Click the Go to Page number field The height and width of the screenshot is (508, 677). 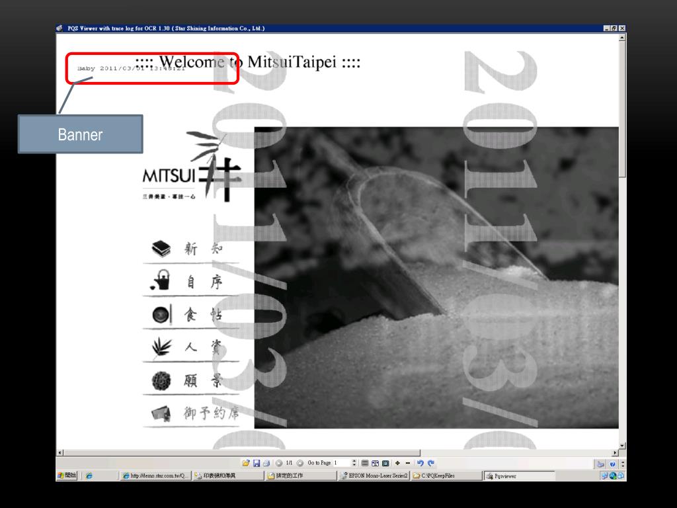pos(341,463)
